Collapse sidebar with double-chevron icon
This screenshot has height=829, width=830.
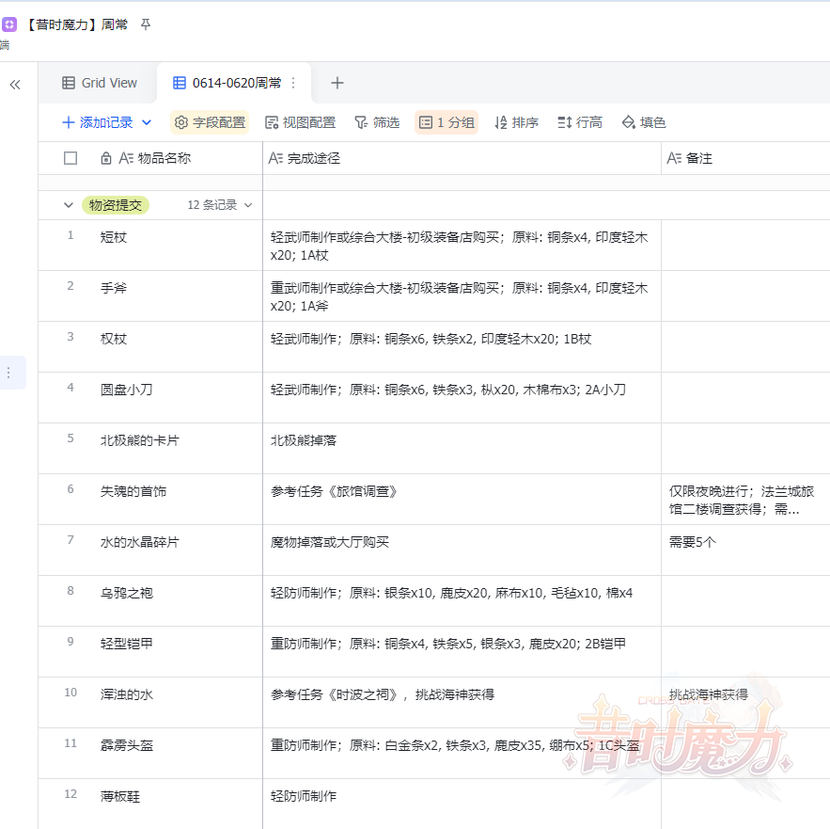click(x=15, y=85)
